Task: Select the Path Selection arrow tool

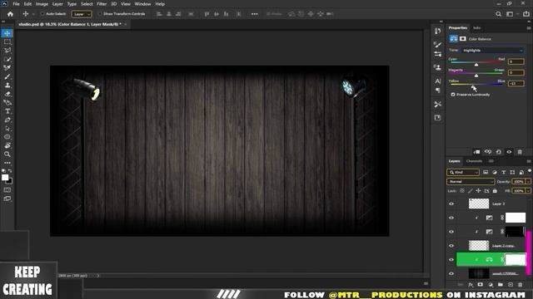Action: 7,129
